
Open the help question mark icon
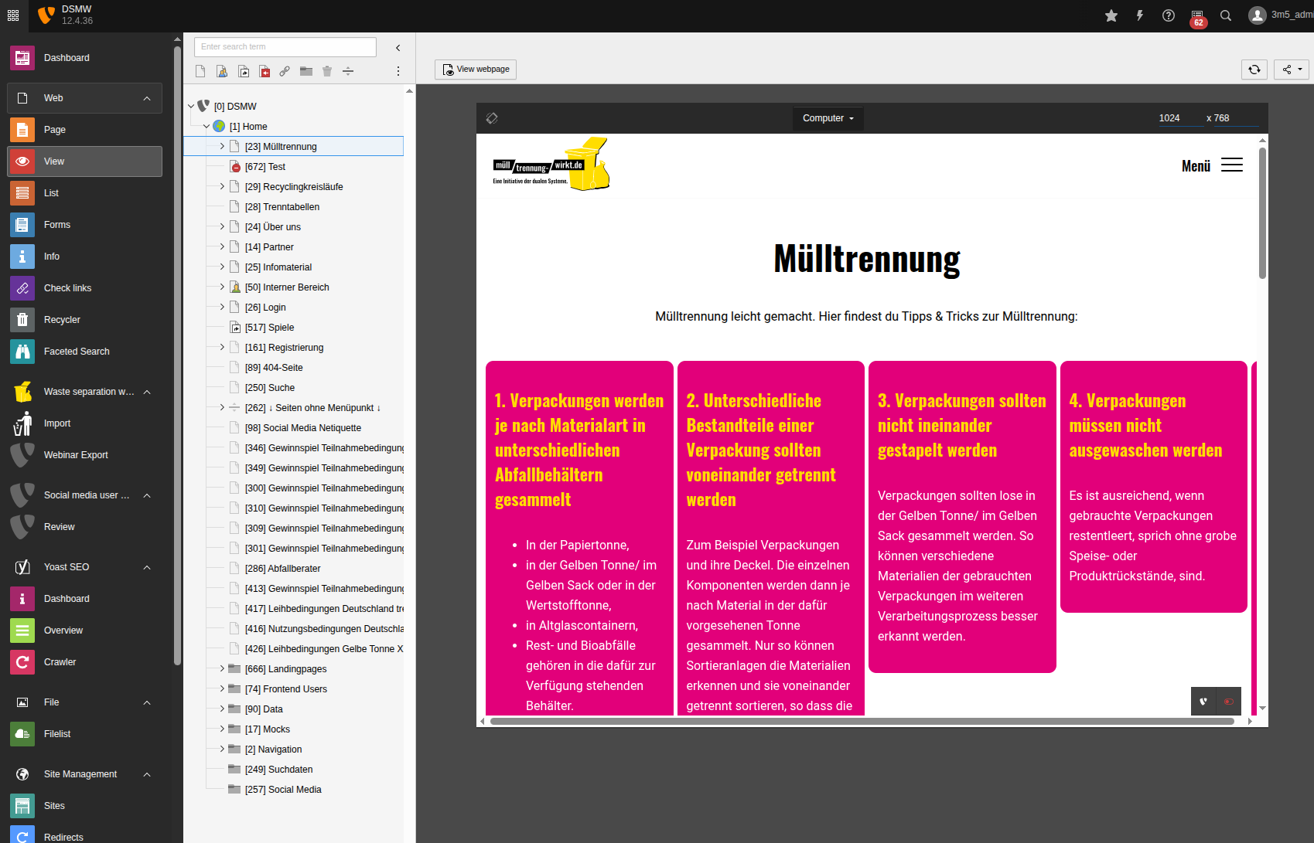[1169, 15]
